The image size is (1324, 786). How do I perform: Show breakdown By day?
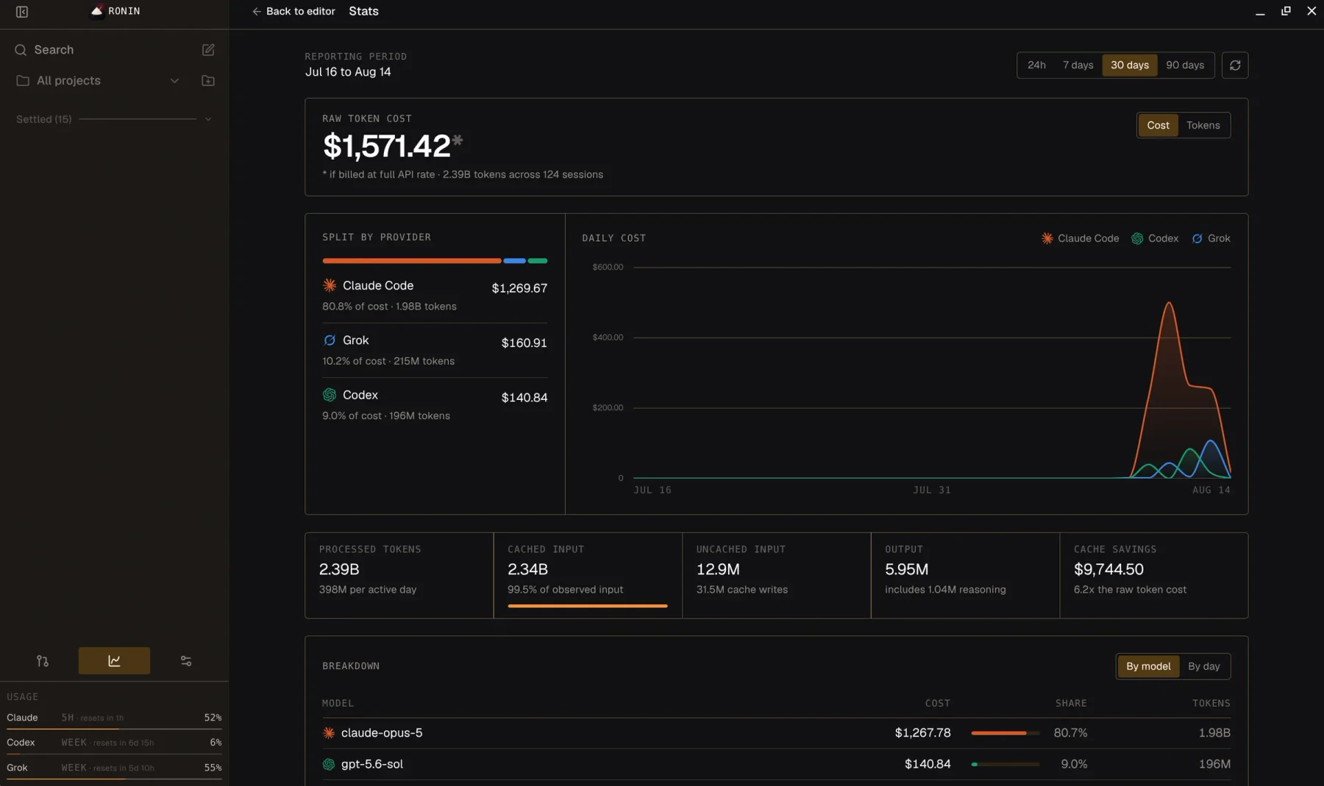tap(1203, 667)
